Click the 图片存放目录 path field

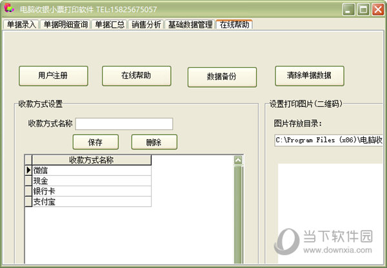point(328,140)
